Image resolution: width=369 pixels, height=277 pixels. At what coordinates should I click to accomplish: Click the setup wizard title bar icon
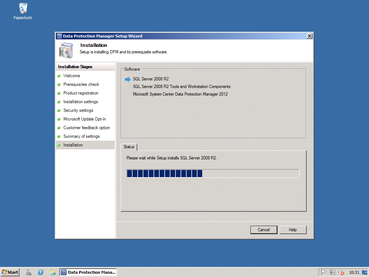[59, 36]
